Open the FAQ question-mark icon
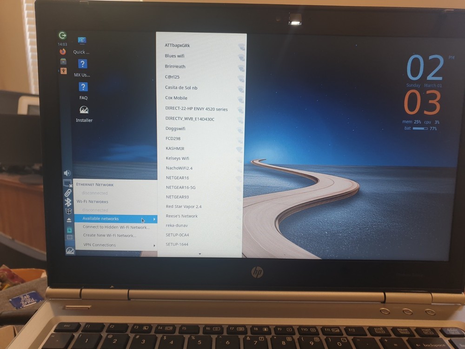 pyautogui.click(x=83, y=87)
